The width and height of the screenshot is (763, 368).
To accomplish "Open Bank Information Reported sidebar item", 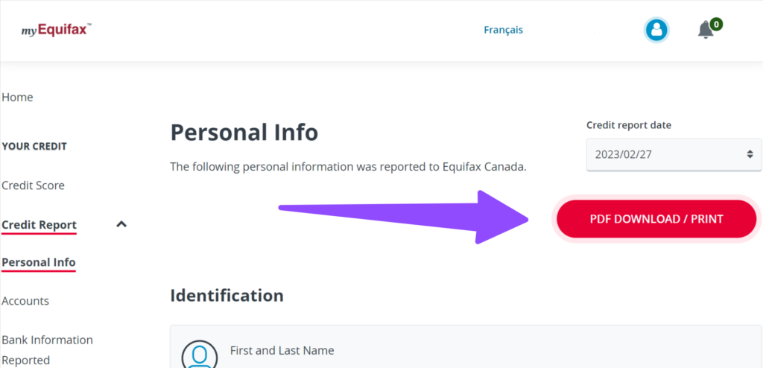I will click(47, 349).
